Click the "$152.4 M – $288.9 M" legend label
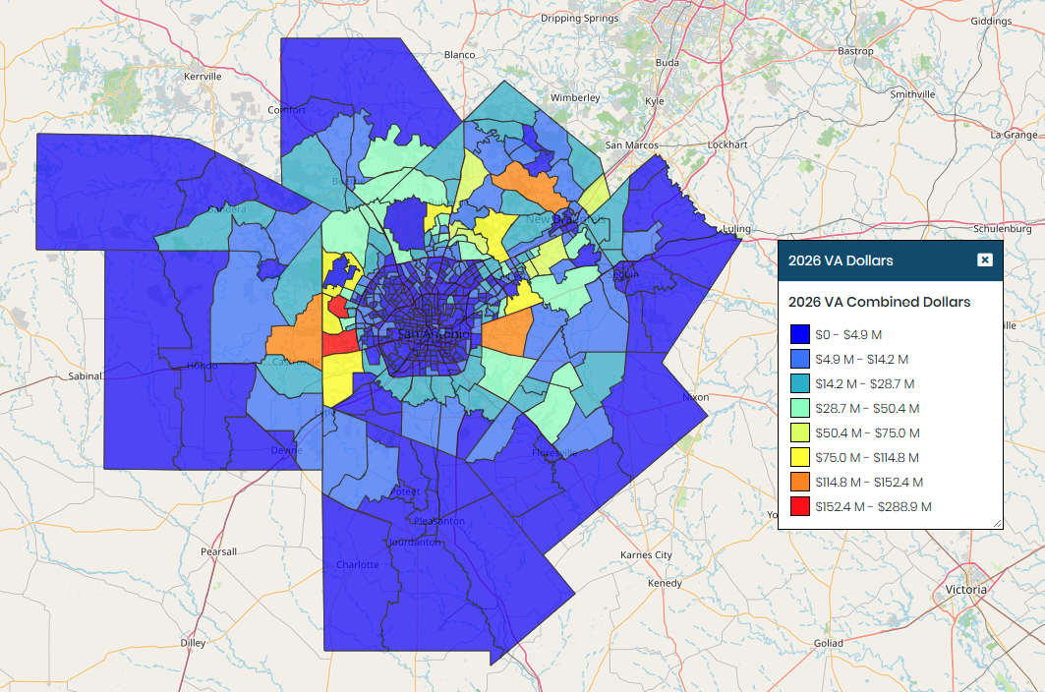 [x=873, y=506]
